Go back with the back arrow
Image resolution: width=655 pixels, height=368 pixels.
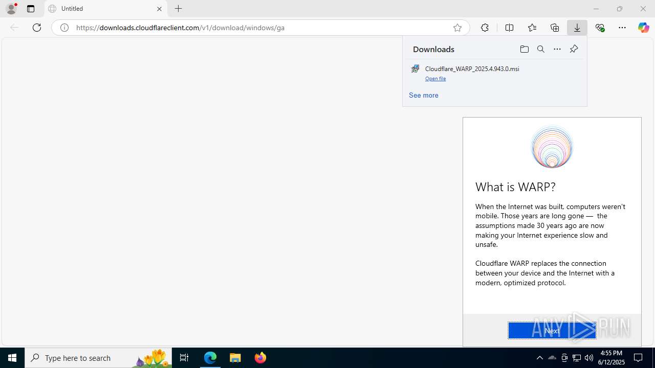14,28
